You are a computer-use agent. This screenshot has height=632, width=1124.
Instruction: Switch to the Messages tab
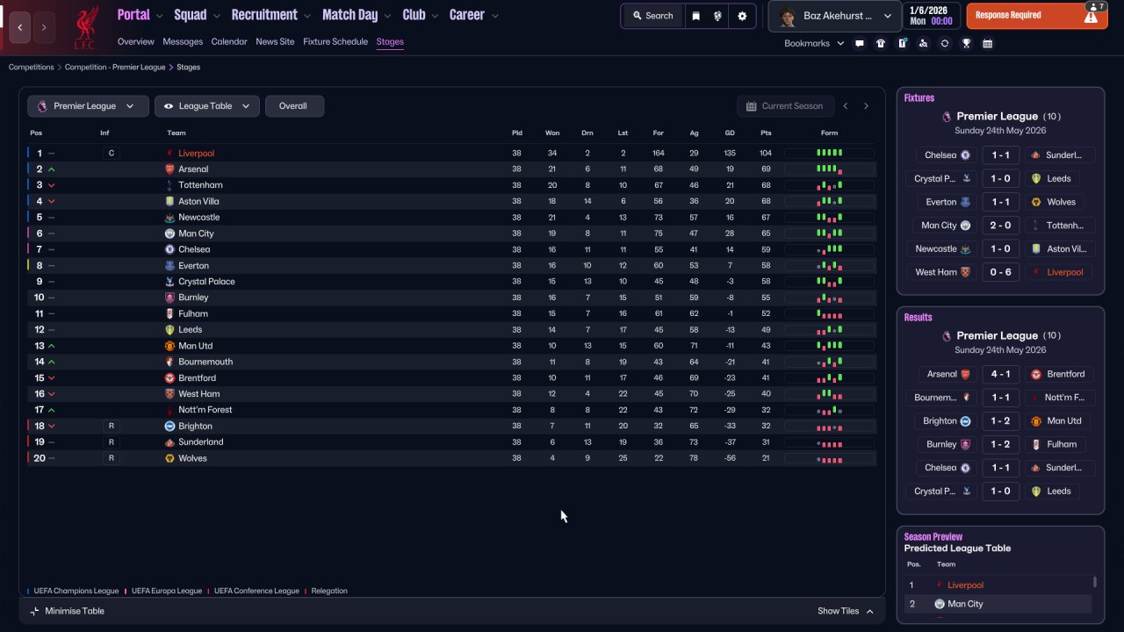[183, 42]
